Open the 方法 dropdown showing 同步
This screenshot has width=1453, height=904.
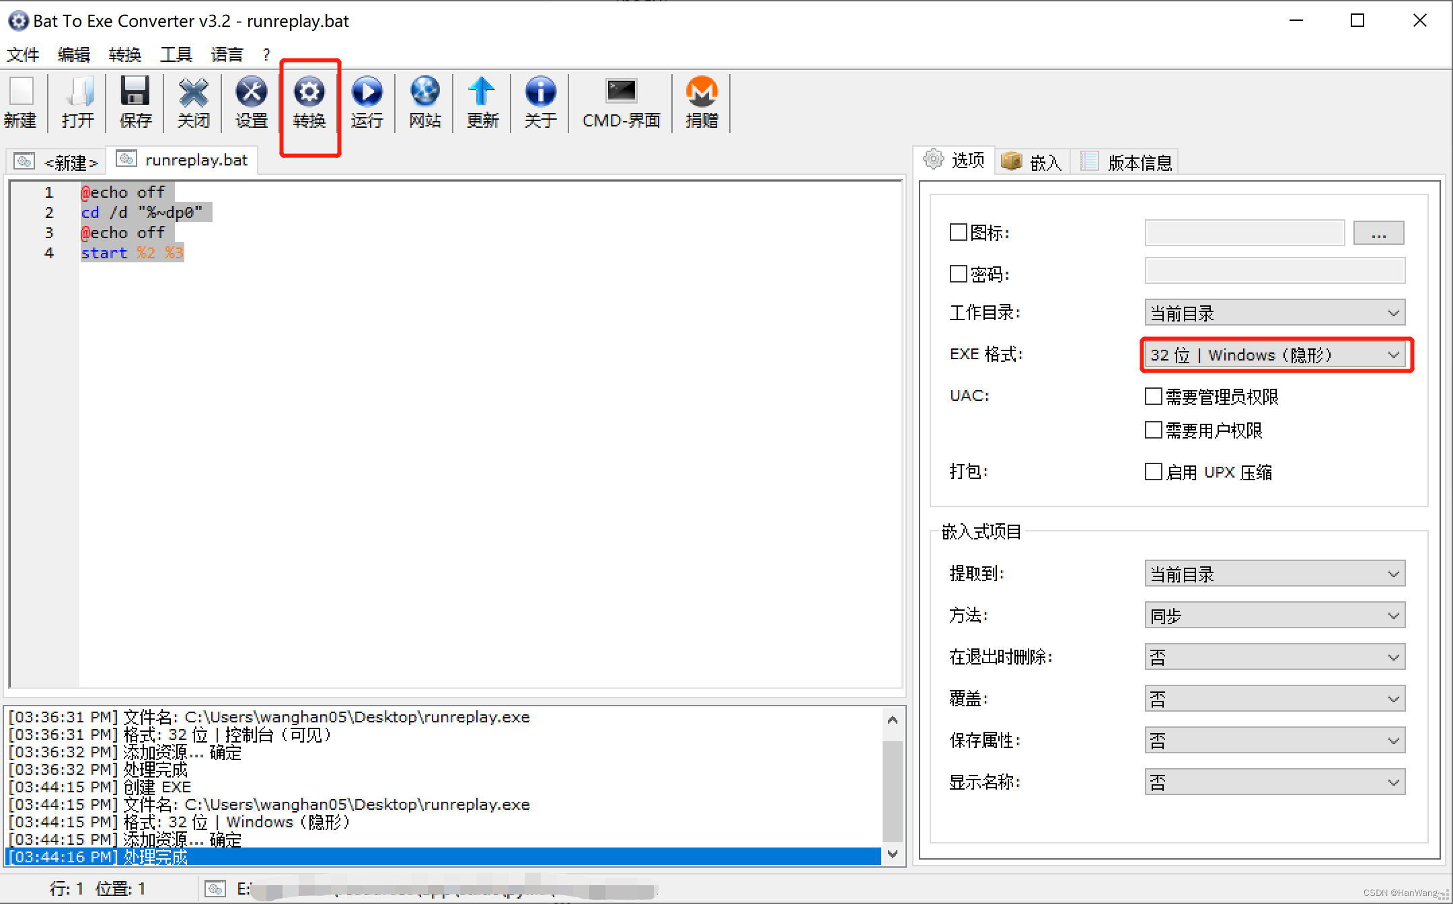point(1275,616)
